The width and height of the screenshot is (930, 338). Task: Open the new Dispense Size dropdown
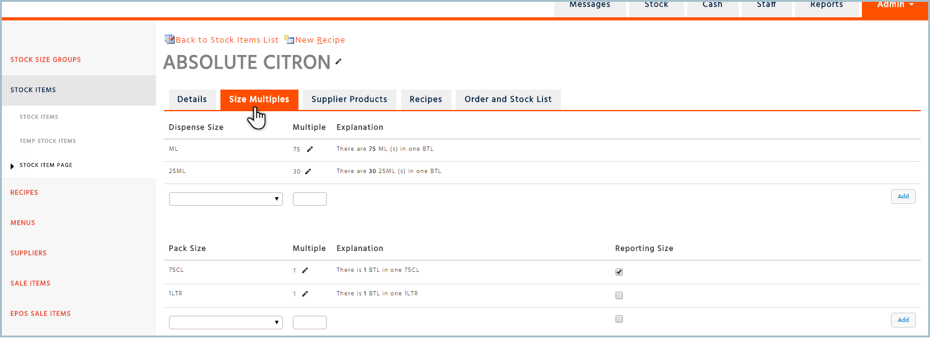click(226, 199)
